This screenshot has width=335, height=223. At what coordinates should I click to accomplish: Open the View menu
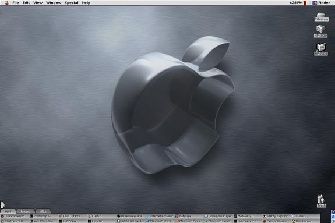coord(38,3)
